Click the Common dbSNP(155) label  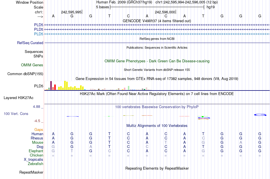[x=25, y=74]
